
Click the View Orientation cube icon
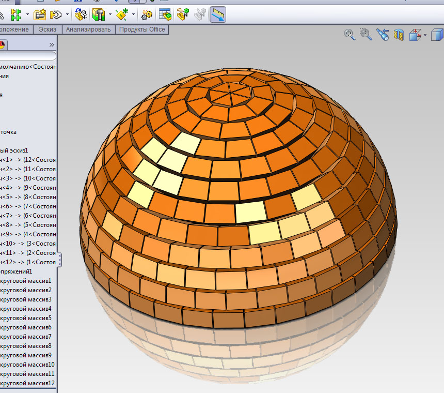(415, 35)
